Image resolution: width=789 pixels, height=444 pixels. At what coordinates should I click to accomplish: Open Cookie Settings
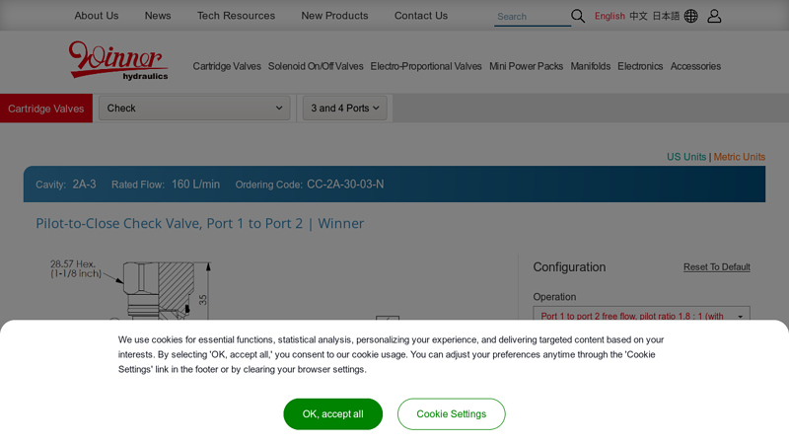(451, 414)
